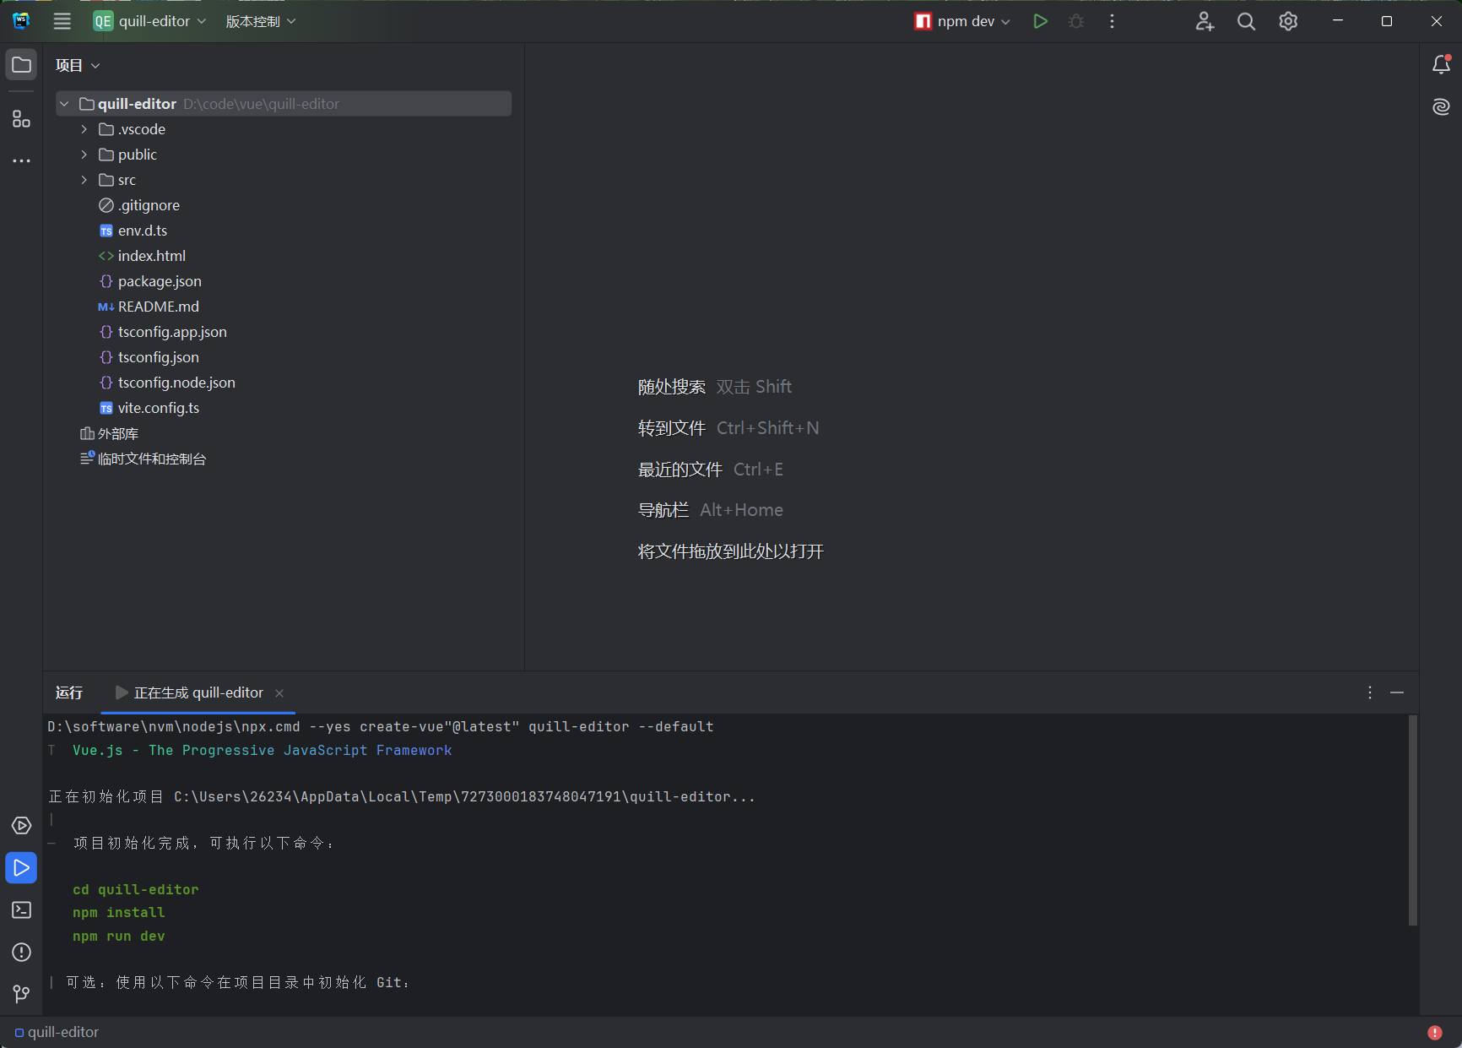Open the 版本控制 version control dropdown
The width and height of the screenshot is (1462, 1048).
click(260, 21)
